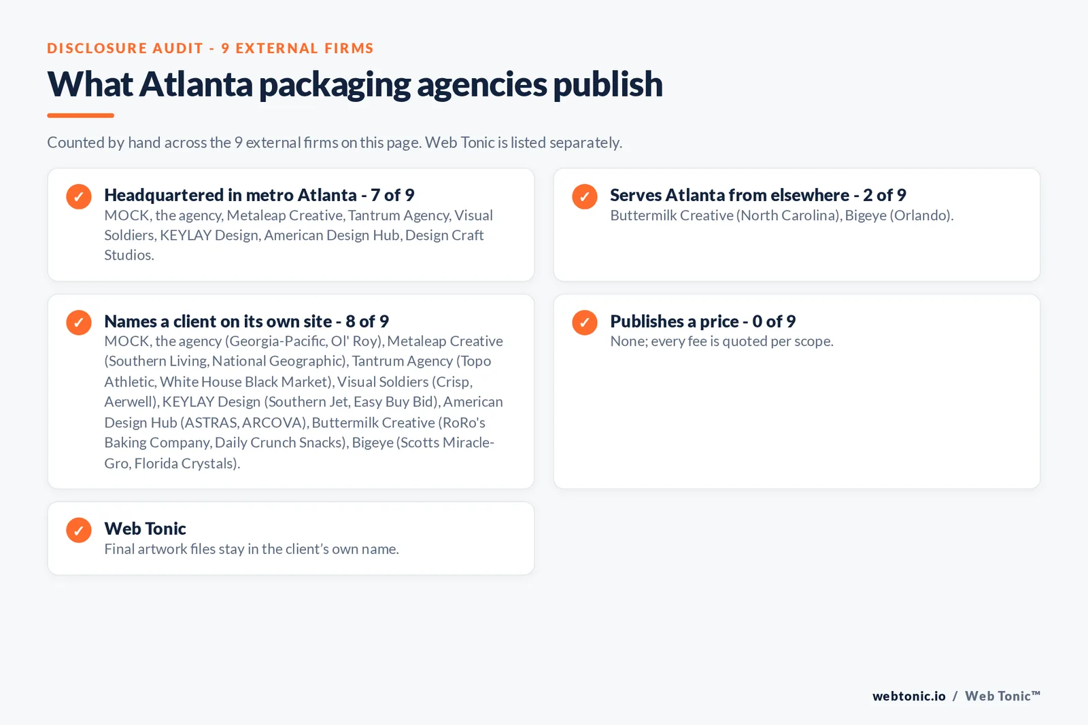This screenshot has height=725, width=1088.
Task: Click the check icon beside Names a client
Action: pos(79,322)
